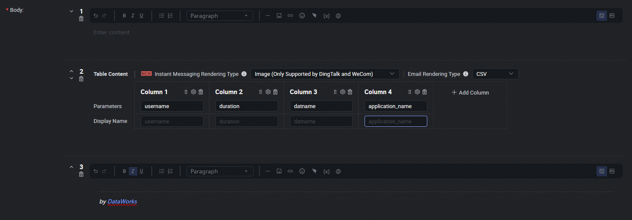Click the username Parameters field
This screenshot has width=632, height=220.
point(172,106)
